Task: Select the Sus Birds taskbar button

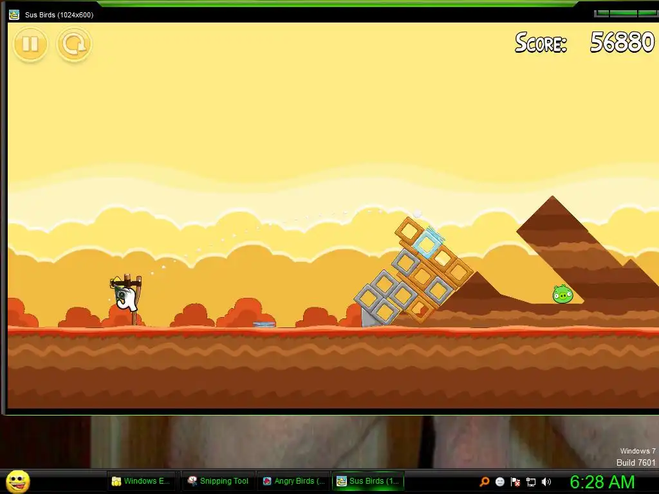Action: pyautogui.click(x=368, y=481)
